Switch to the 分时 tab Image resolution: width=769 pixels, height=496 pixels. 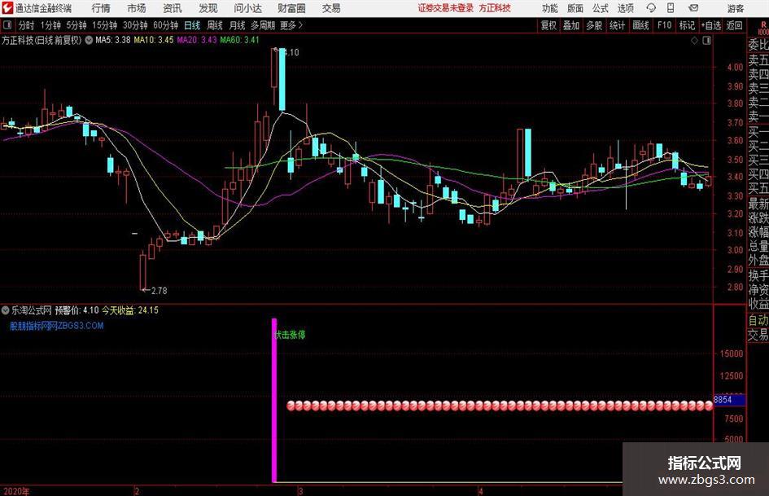(x=27, y=25)
